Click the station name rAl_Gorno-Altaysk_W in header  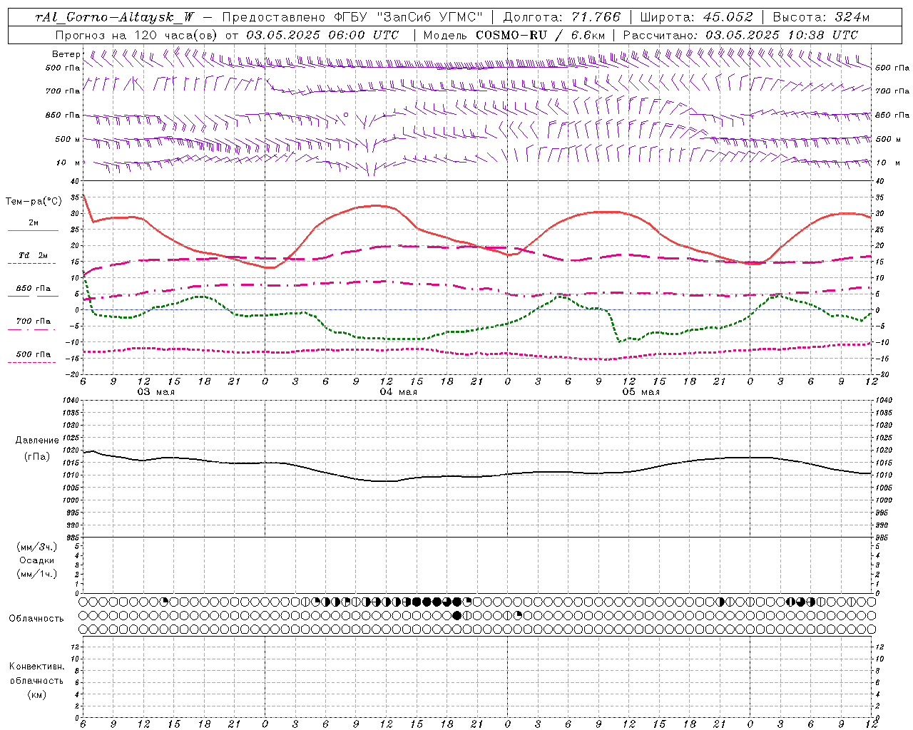115,17
